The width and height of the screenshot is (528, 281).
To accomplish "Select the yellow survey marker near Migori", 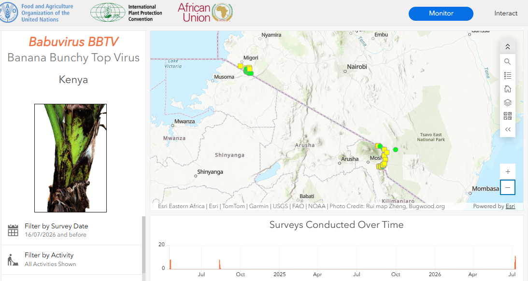I will [x=241, y=66].
